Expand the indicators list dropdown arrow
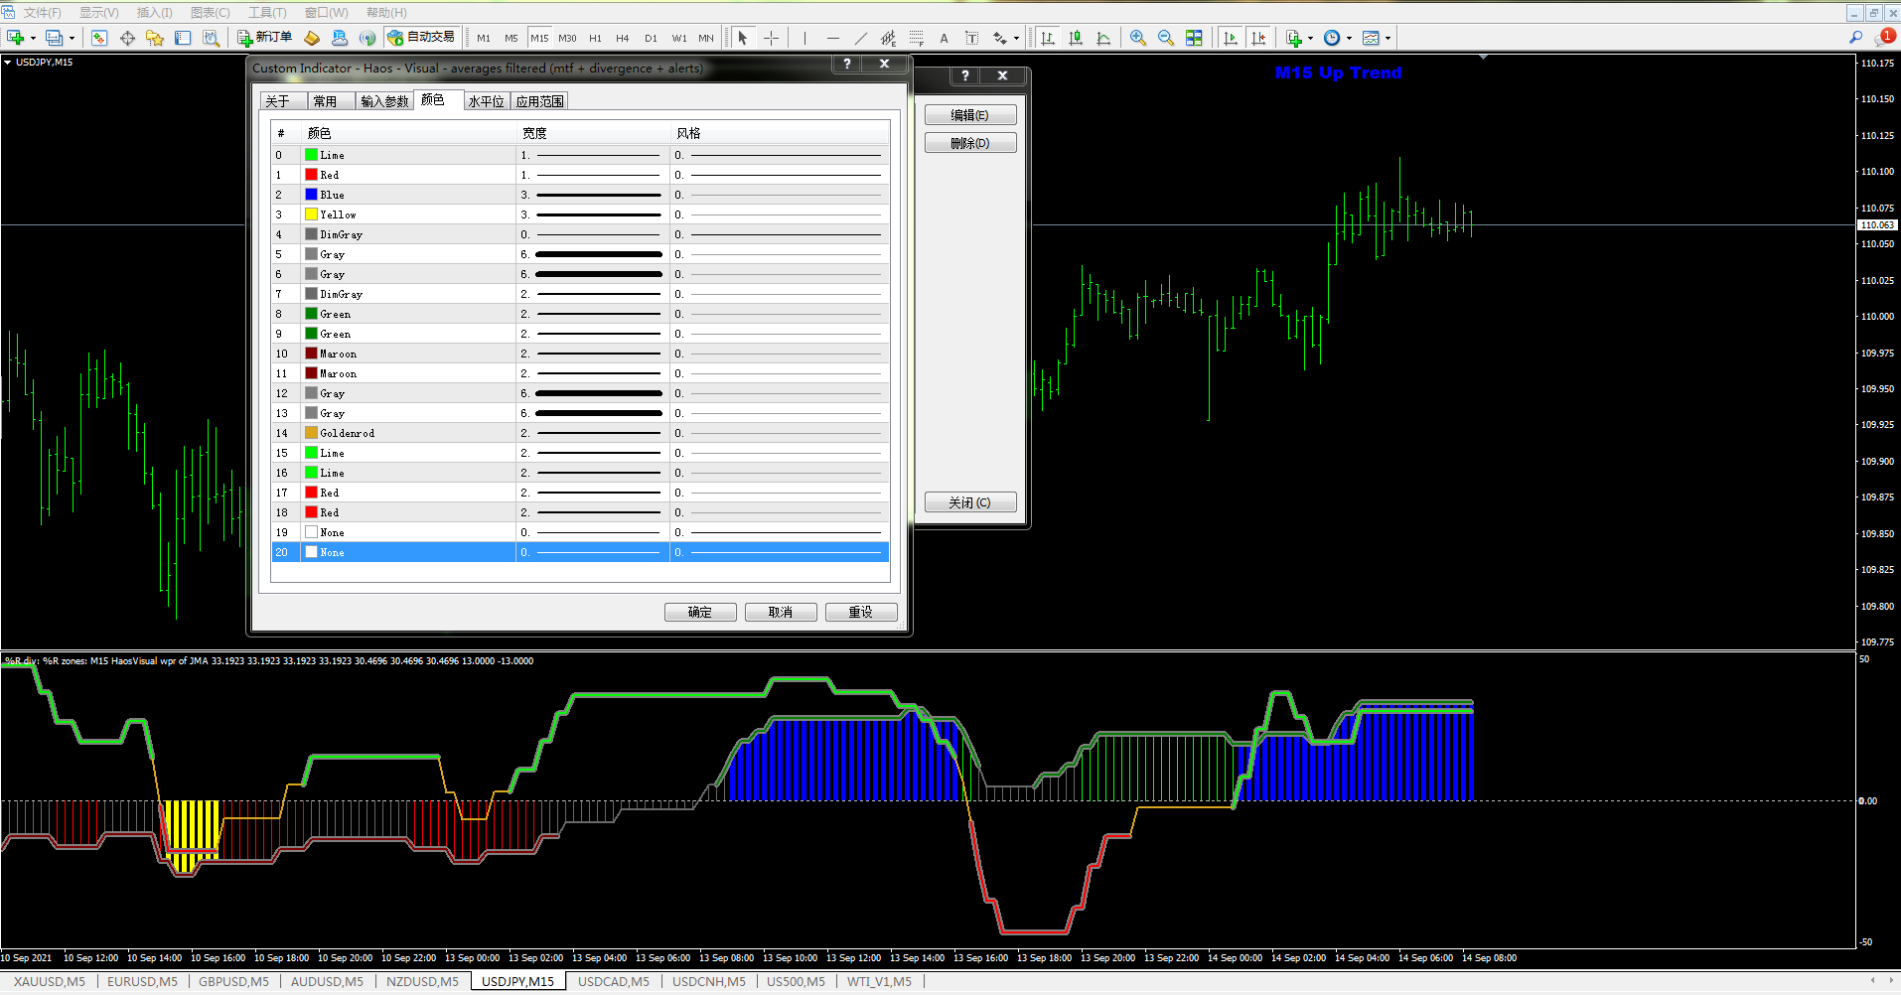The height and width of the screenshot is (995, 1901). point(1311,39)
